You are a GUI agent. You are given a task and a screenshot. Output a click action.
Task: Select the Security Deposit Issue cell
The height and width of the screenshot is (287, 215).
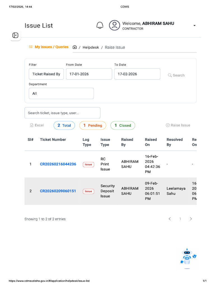[x=107, y=191]
